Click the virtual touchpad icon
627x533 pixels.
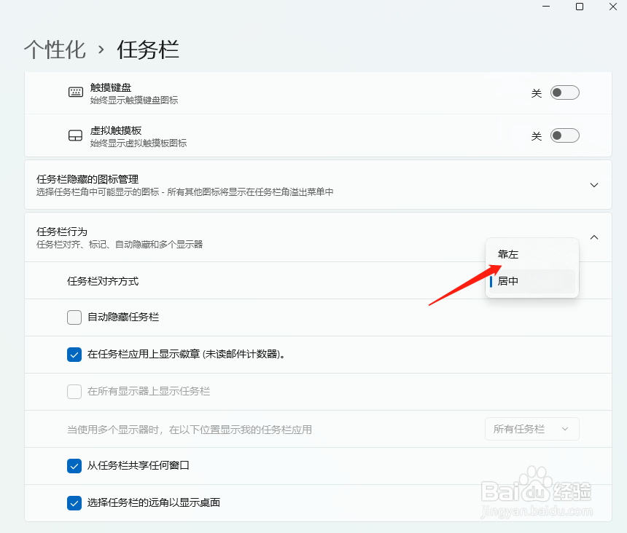coord(76,135)
